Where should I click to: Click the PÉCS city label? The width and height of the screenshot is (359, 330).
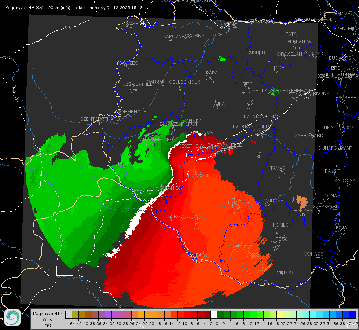[x=282, y=239]
